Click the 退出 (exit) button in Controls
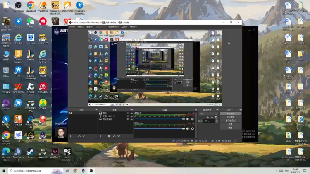 click(x=231, y=128)
